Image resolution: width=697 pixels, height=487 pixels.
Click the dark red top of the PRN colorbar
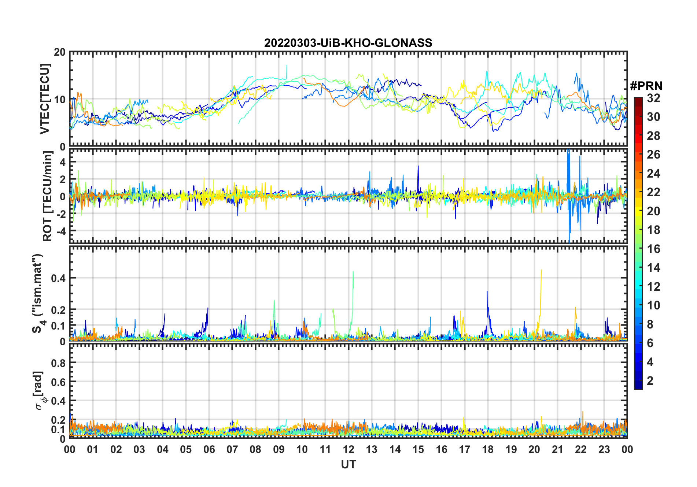[x=638, y=102]
